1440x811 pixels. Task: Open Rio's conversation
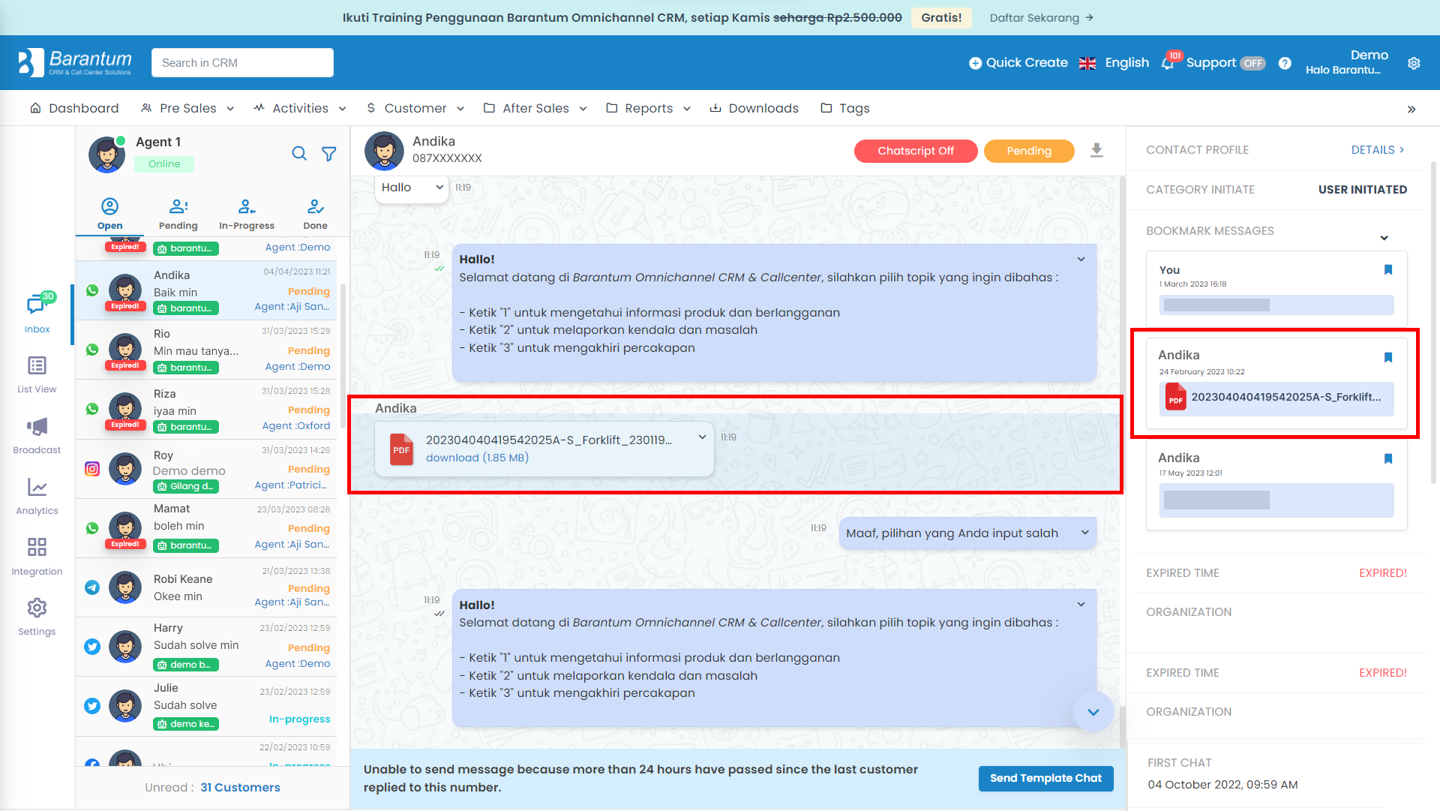[x=206, y=350]
